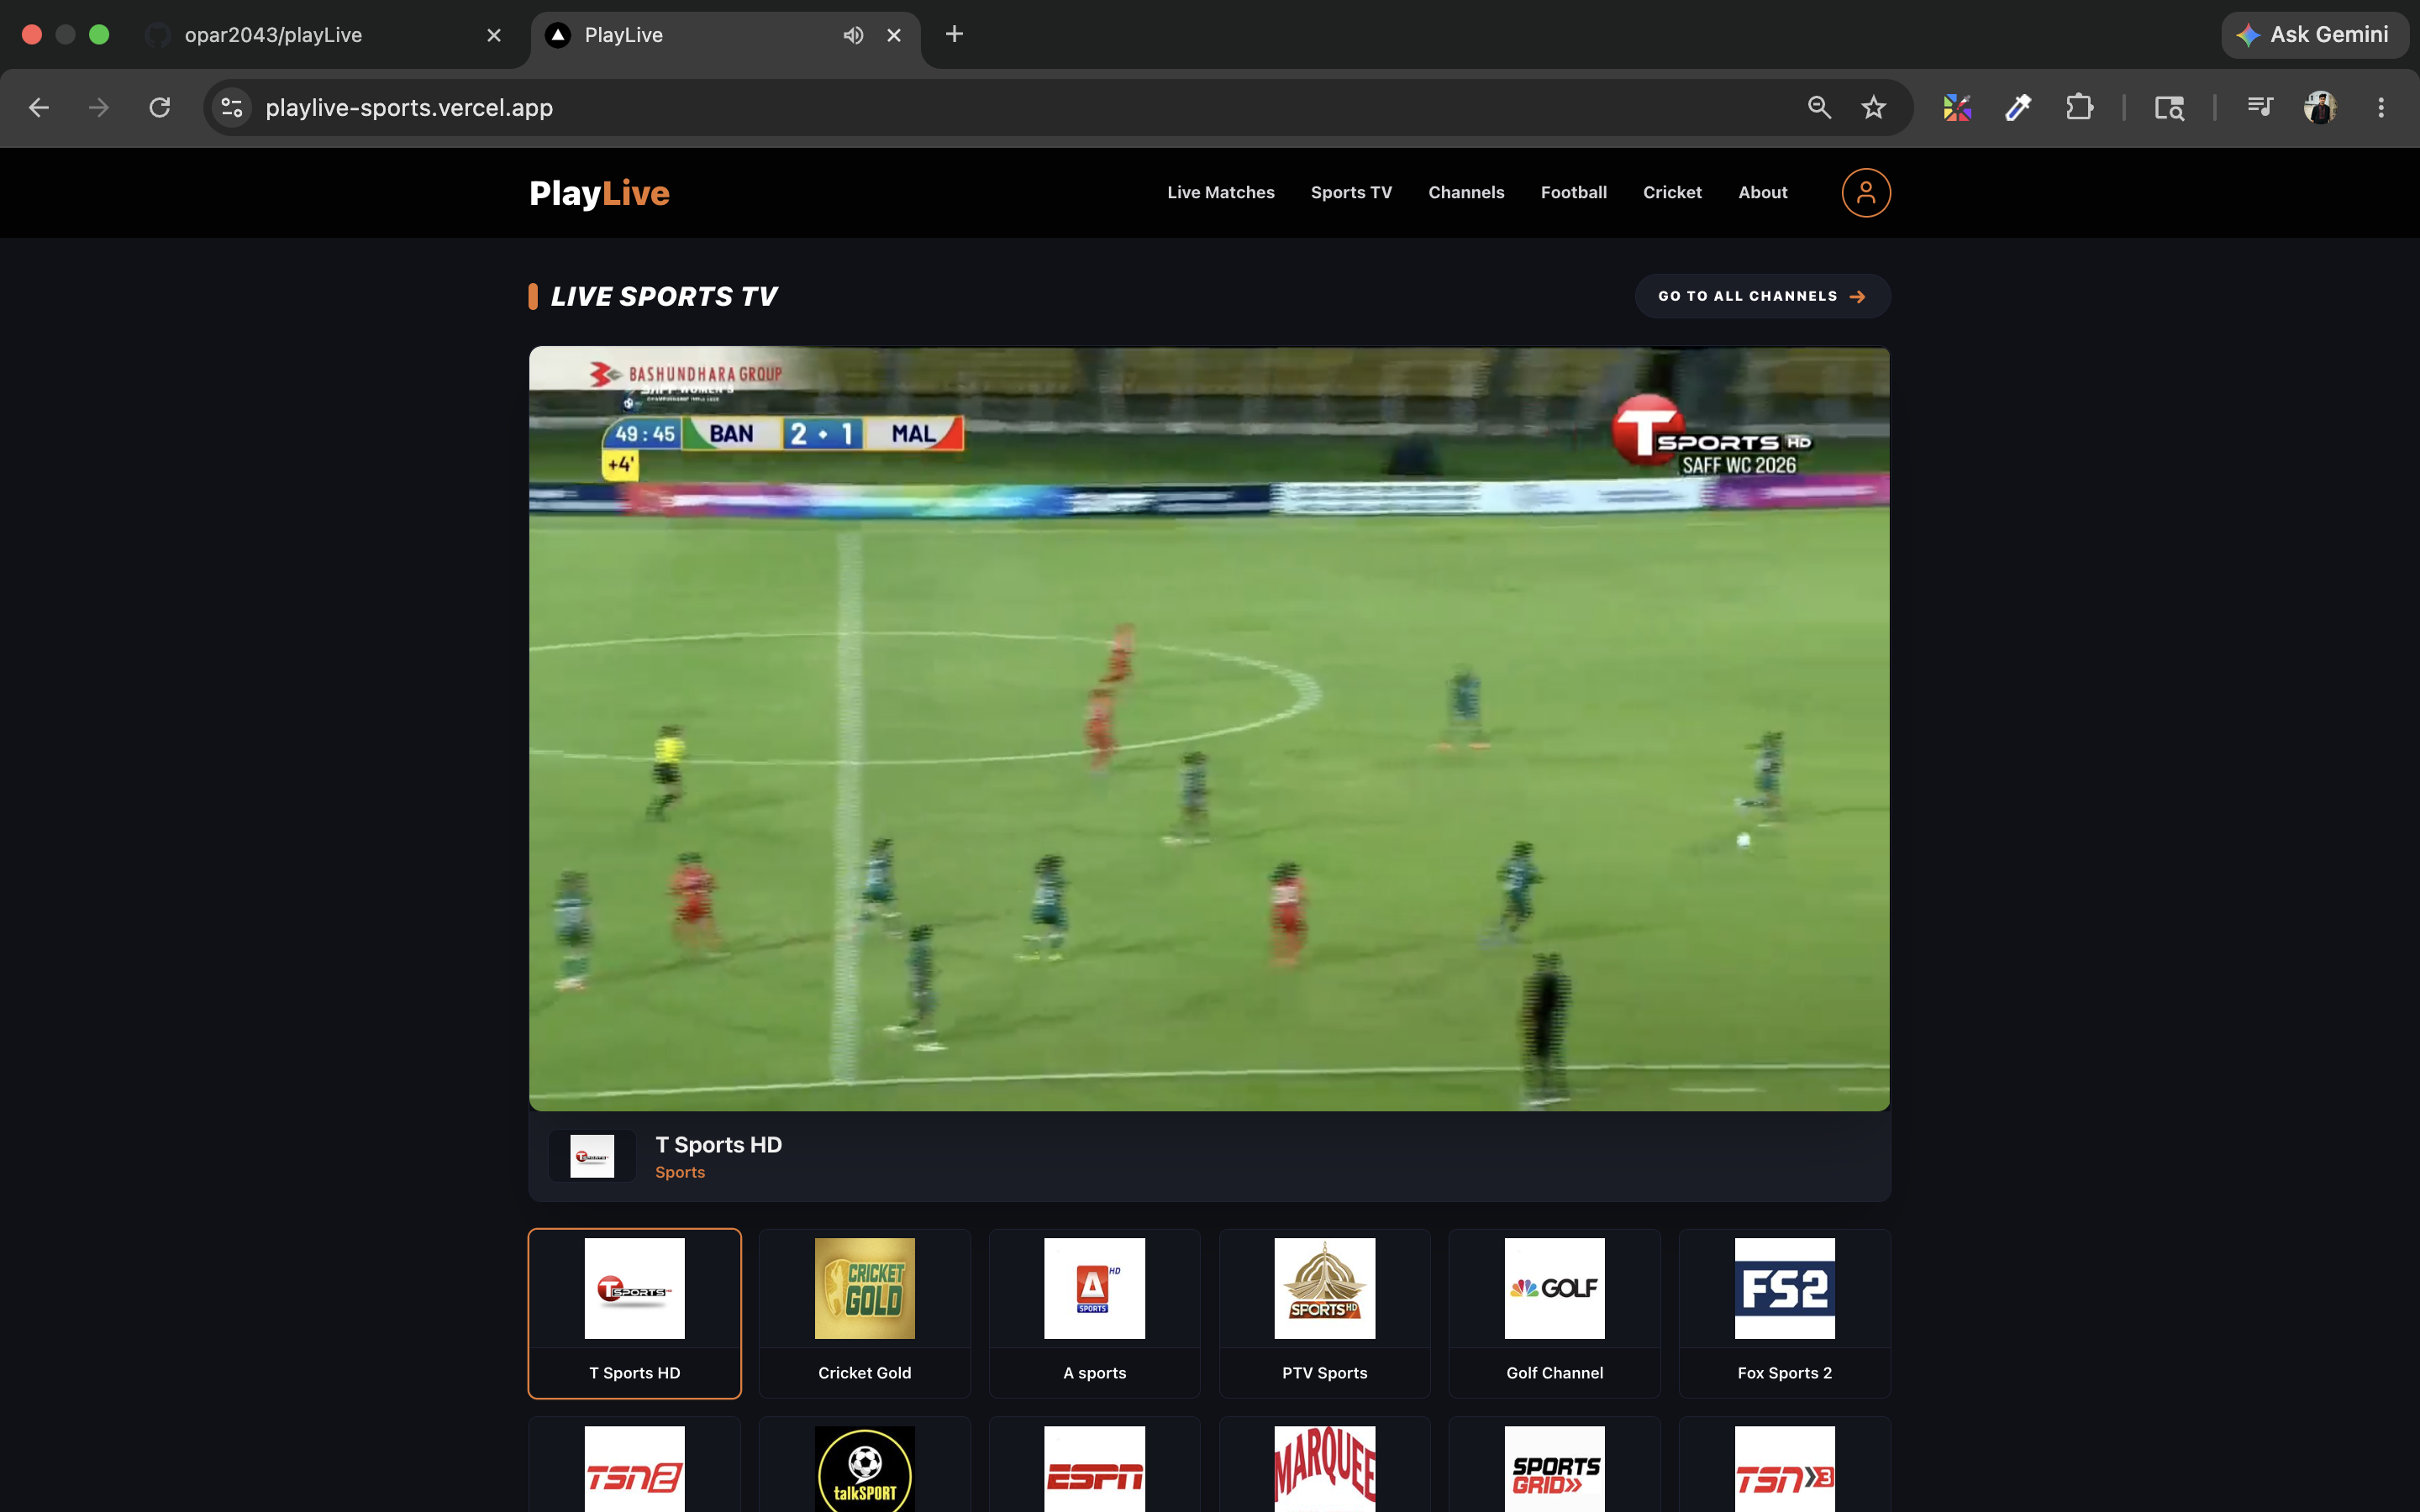Screen dimensions: 2420x1512
Task: Reload the PlayLive page
Action: [160, 107]
